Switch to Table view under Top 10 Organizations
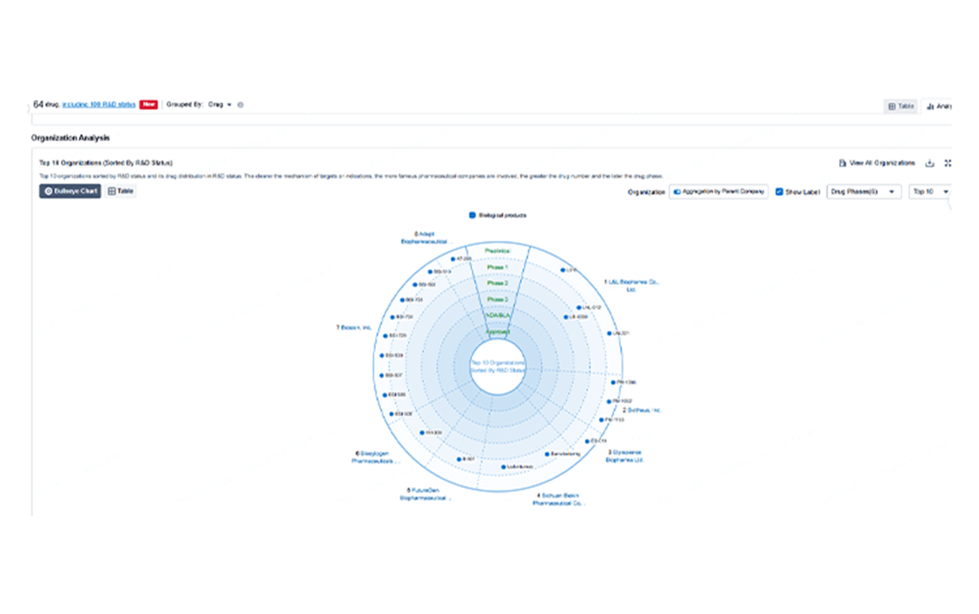Image resolution: width=979 pixels, height=614 pixels. pyautogui.click(x=121, y=191)
